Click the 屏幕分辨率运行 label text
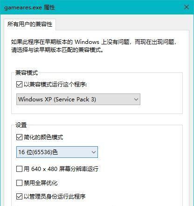194x206 pixels. (79, 169)
